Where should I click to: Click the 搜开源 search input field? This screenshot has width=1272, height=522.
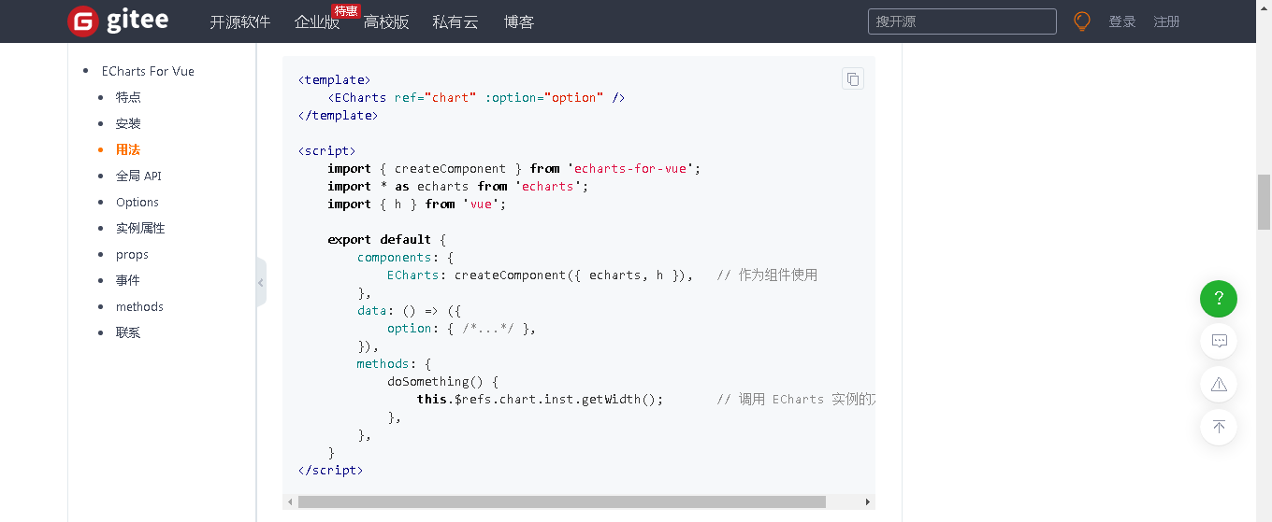tap(961, 21)
